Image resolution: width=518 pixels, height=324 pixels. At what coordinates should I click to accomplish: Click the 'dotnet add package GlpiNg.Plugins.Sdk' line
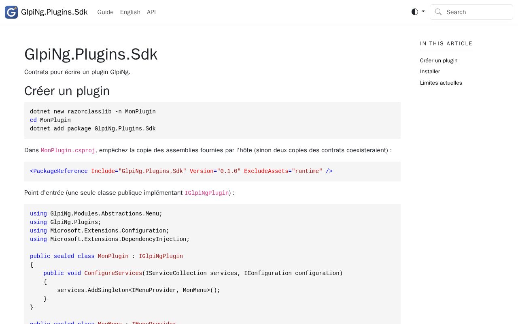point(93,129)
